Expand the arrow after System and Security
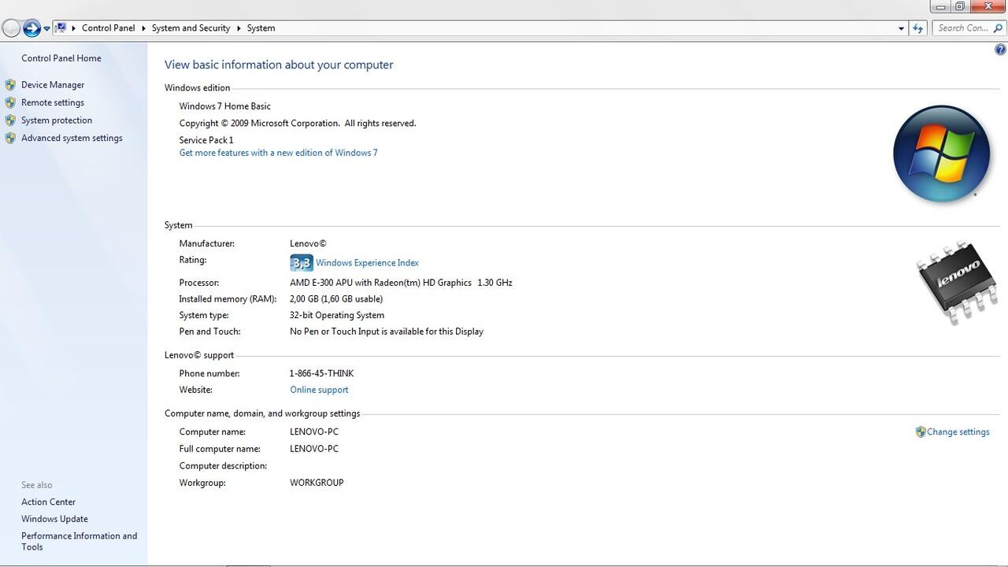1008x567 pixels. point(239,28)
